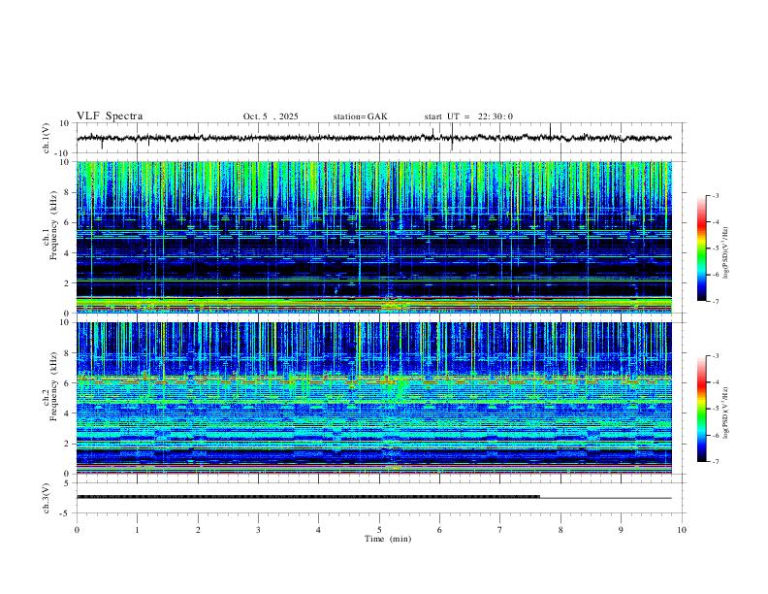
Task: Click time axis tick label '8'
Action: (x=560, y=530)
